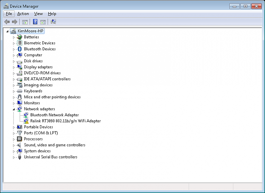Click the Scan for hardware changes icon
The height and width of the screenshot is (193, 265).
click(53, 22)
